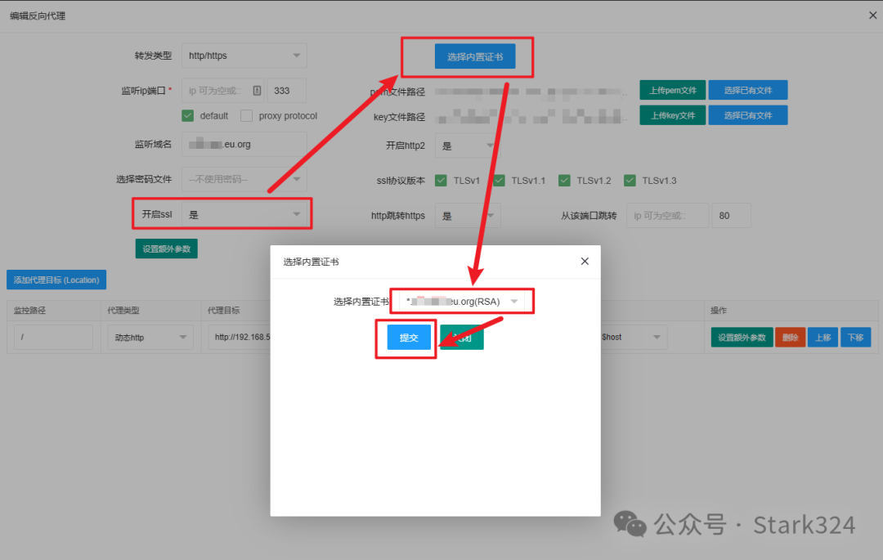Toggle the TLSv1.3 checkbox
Viewport: 883px width, 560px height.
tap(630, 180)
